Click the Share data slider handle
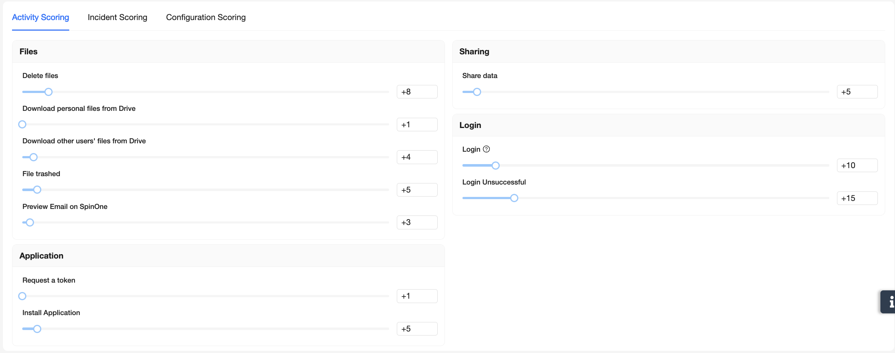Image resolution: width=895 pixels, height=353 pixels. pyautogui.click(x=477, y=92)
